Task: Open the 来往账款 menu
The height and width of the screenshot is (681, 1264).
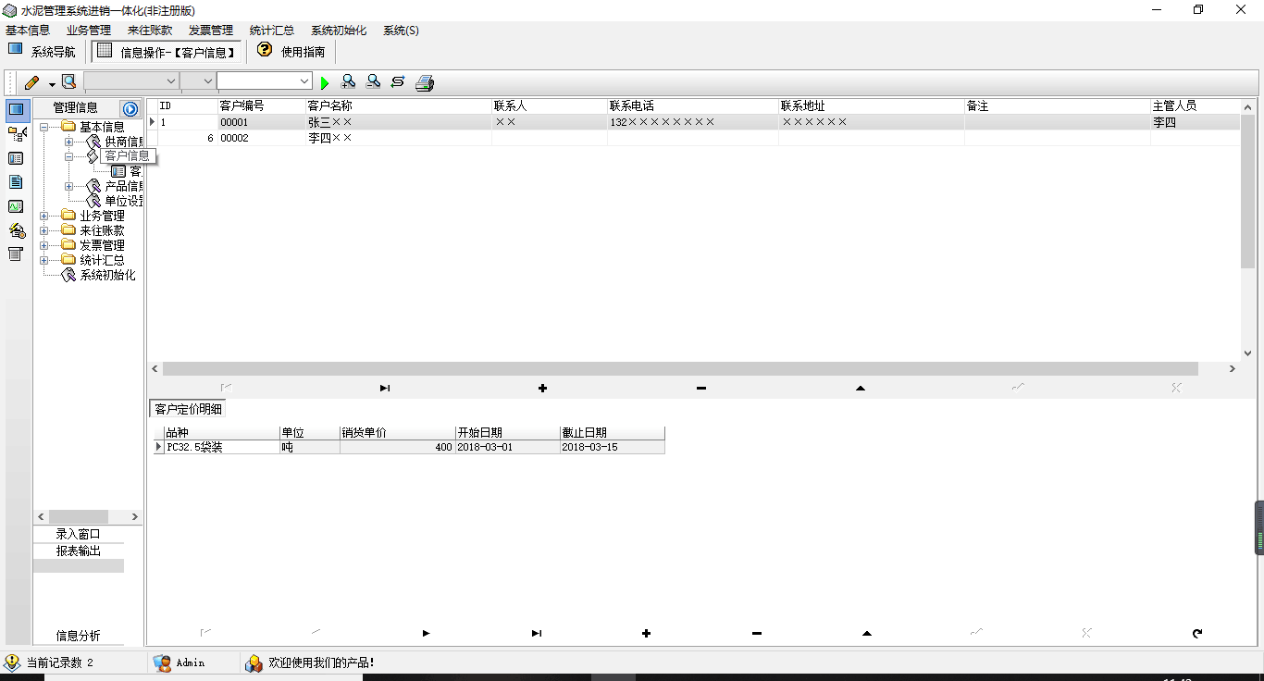Action: 150,31
